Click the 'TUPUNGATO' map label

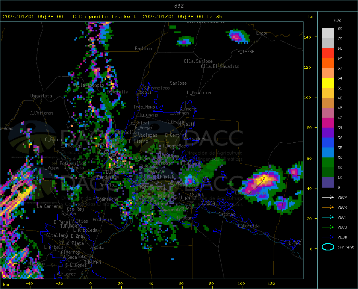pyautogui.click(x=71, y=226)
